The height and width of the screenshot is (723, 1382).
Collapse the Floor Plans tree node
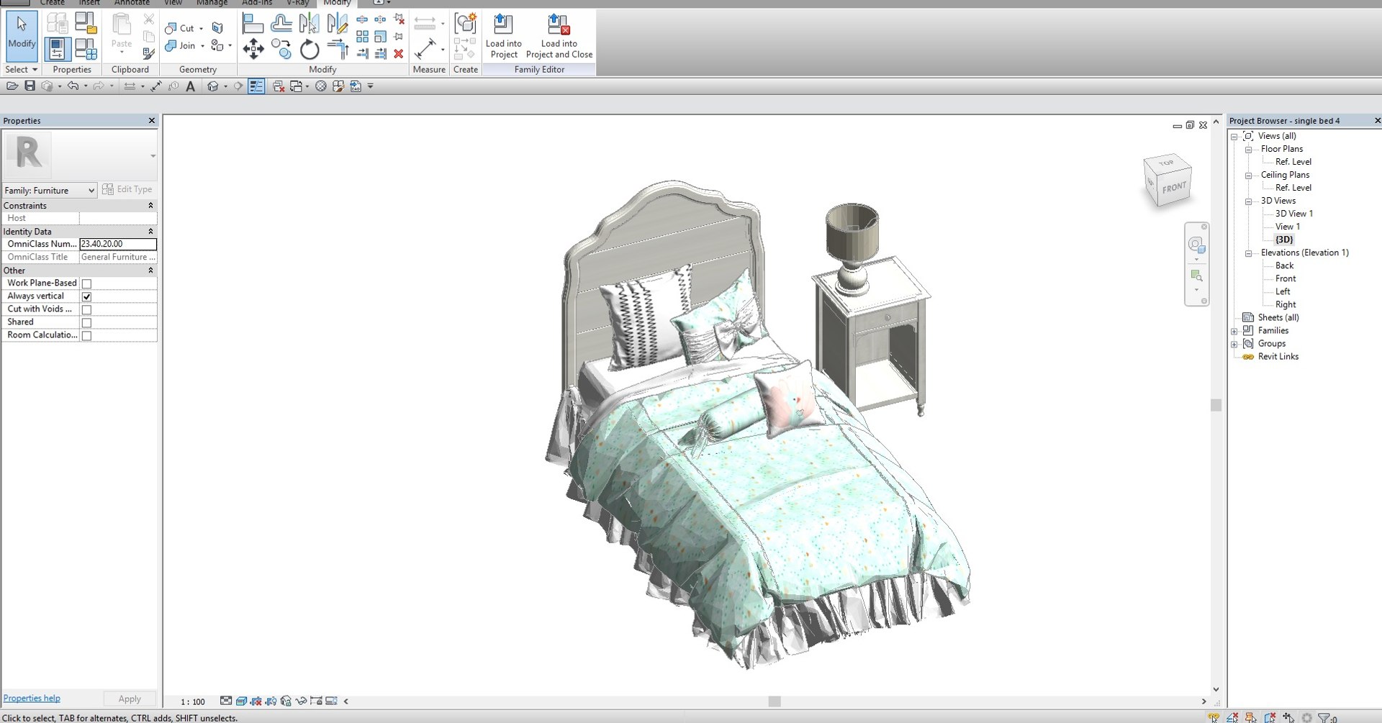pos(1249,149)
